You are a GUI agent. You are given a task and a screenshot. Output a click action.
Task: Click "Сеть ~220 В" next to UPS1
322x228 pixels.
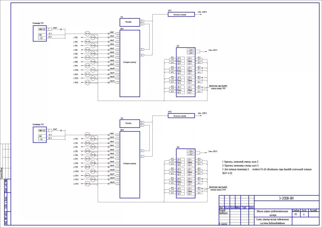click(202, 12)
